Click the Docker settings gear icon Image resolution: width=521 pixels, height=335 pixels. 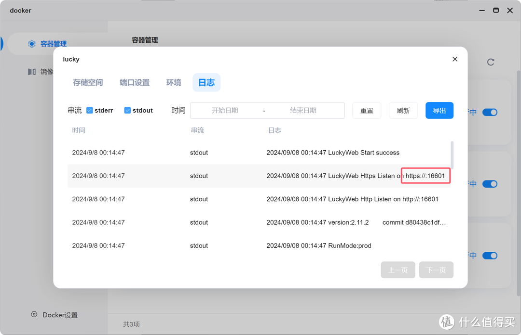[x=34, y=314]
